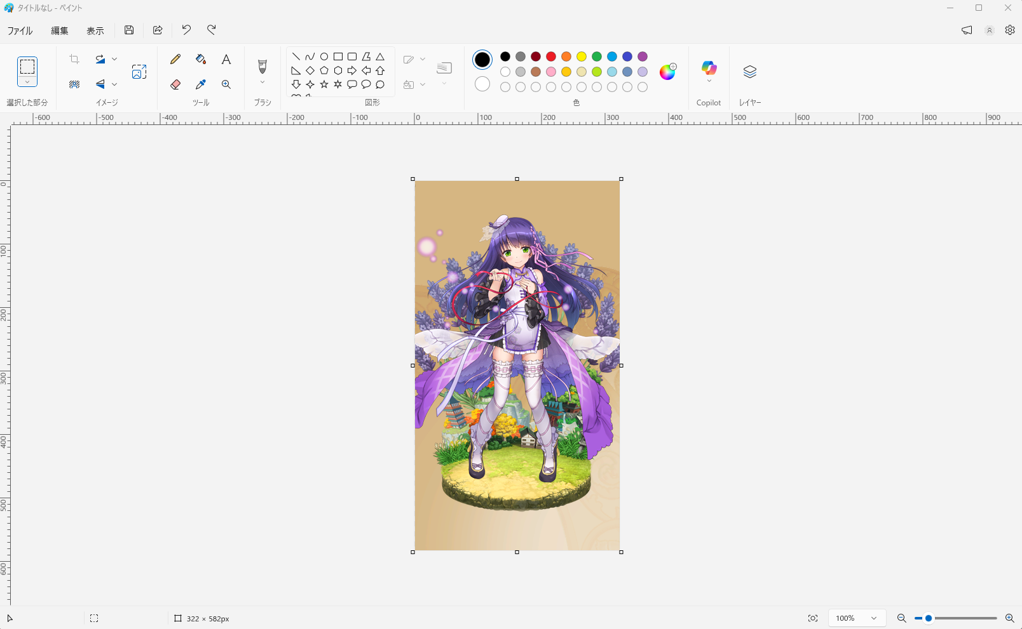Click the zoom out magnifier

[901, 618]
